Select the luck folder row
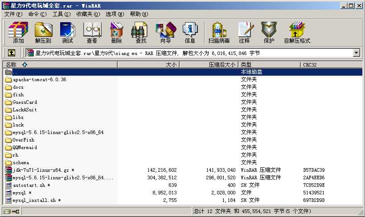 183,125
